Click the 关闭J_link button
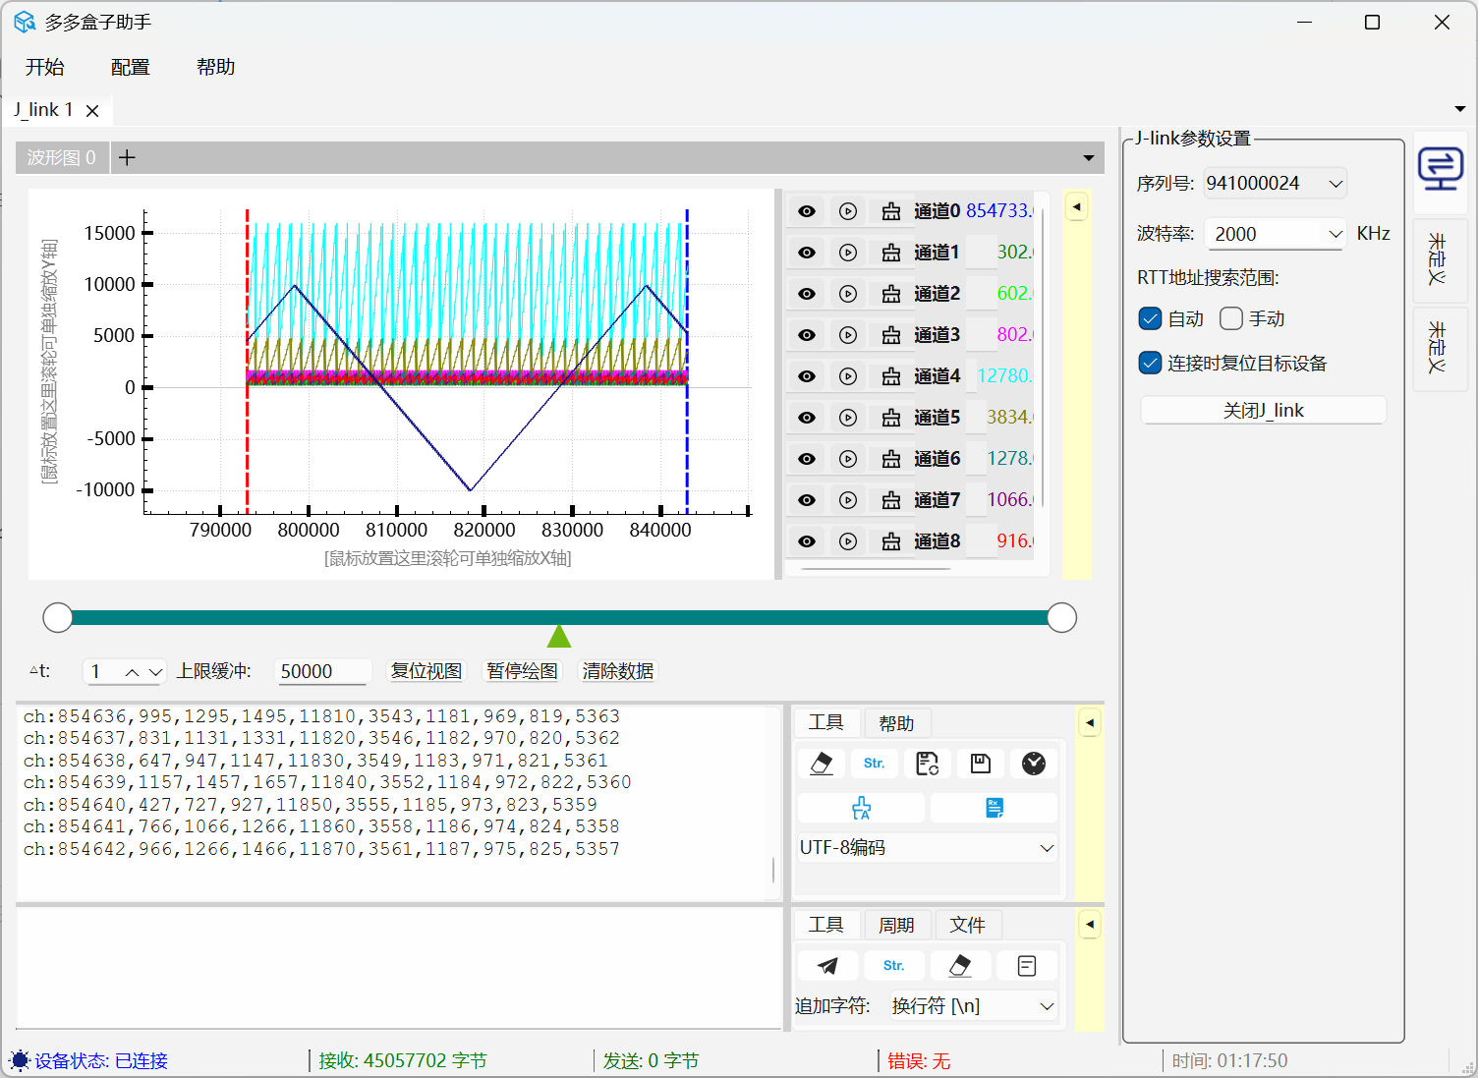This screenshot has height=1078, width=1478. tap(1263, 410)
